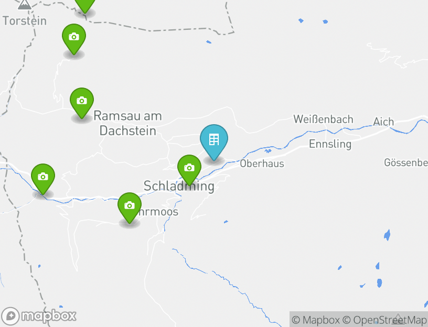Open the camera pin just below Torstein label
Screen dimensions: 428x327
74,39
